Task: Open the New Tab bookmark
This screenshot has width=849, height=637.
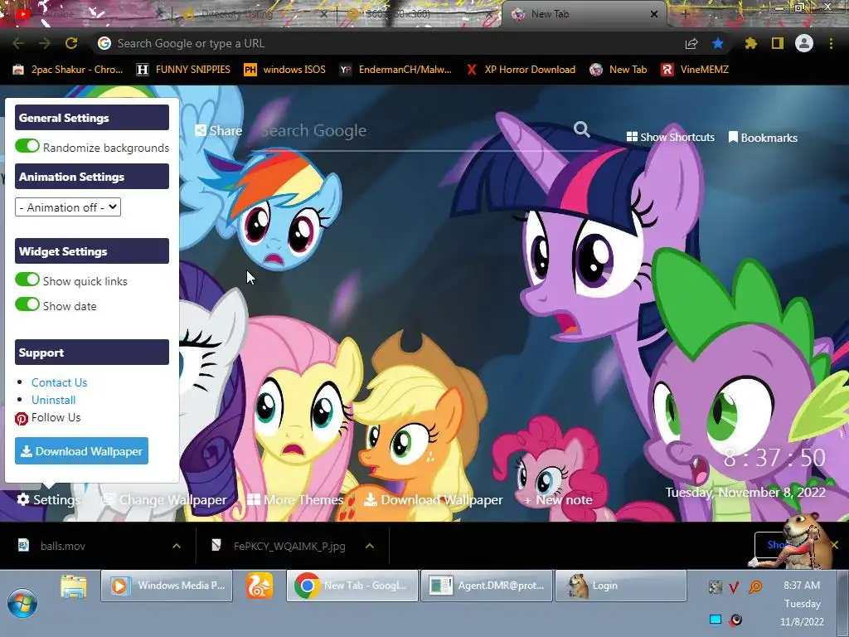Action: (x=619, y=70)
